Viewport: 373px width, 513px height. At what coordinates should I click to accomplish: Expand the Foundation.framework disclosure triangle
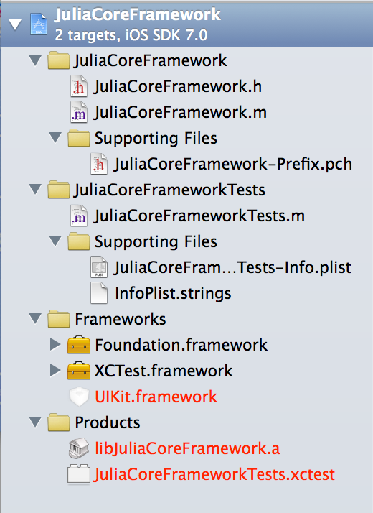[55, 344]
